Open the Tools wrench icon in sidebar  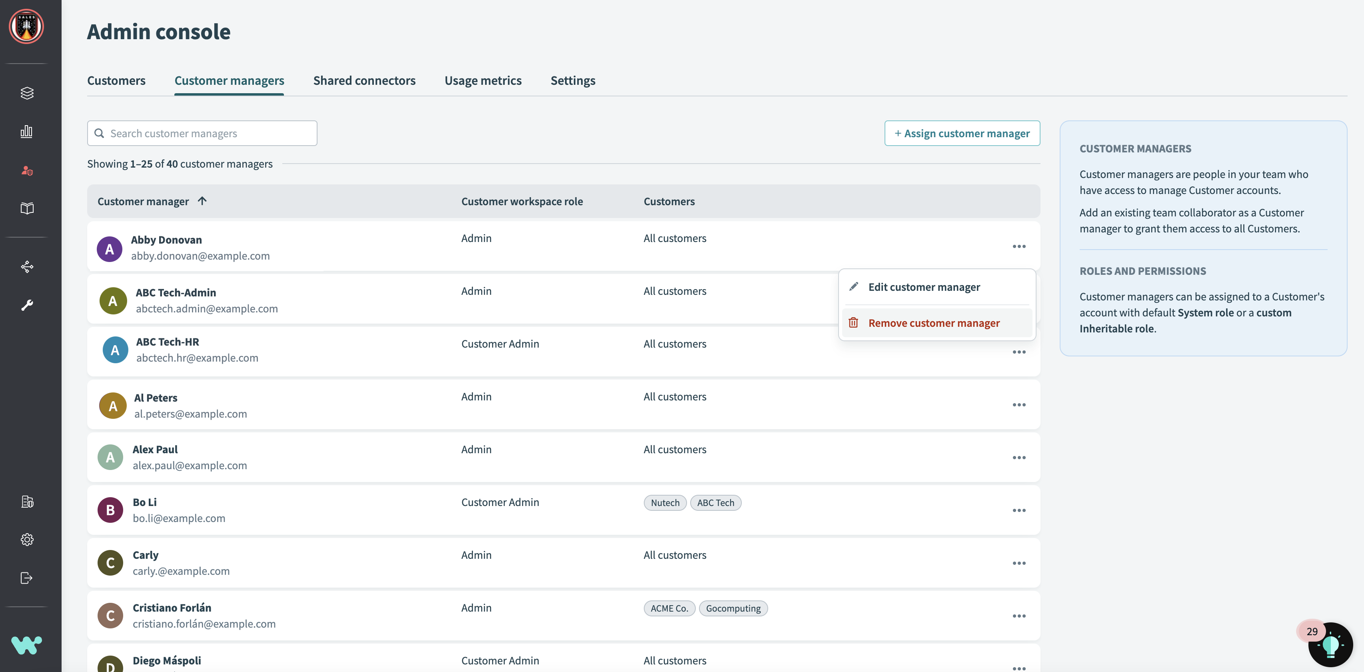[x=27, y=305]
